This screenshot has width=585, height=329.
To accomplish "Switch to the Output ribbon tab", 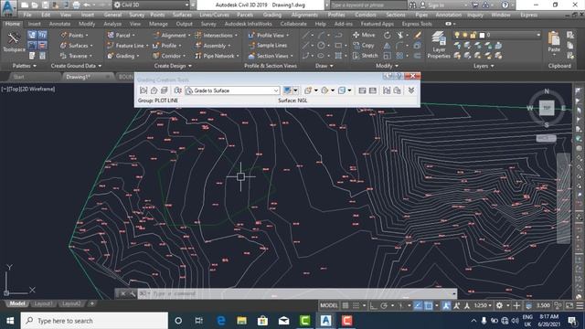I will 185,24.
